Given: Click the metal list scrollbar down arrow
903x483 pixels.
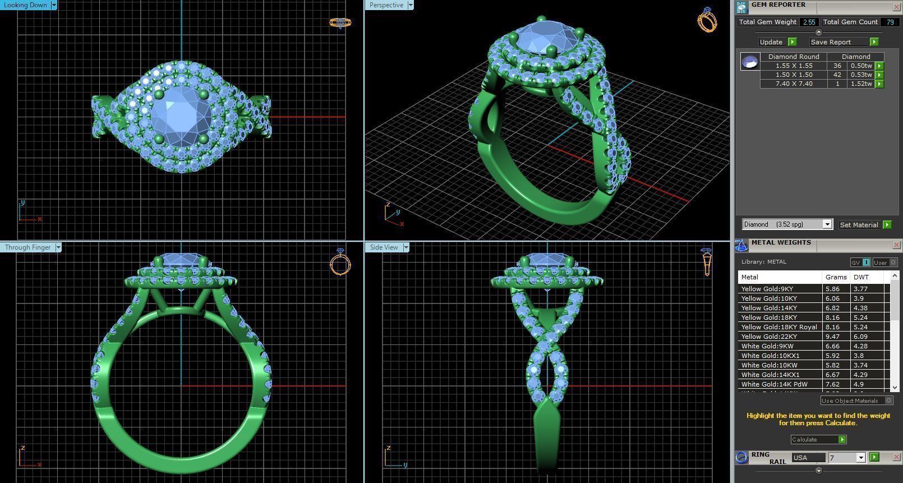Looking at the screenshot, I should click(x=895, y=387).
